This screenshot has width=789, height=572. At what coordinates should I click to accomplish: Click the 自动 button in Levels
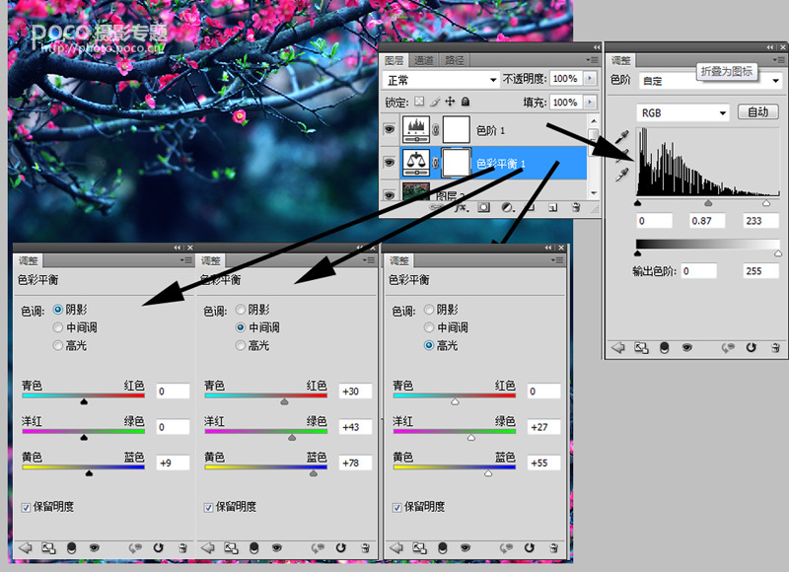[x=757, y=111]
